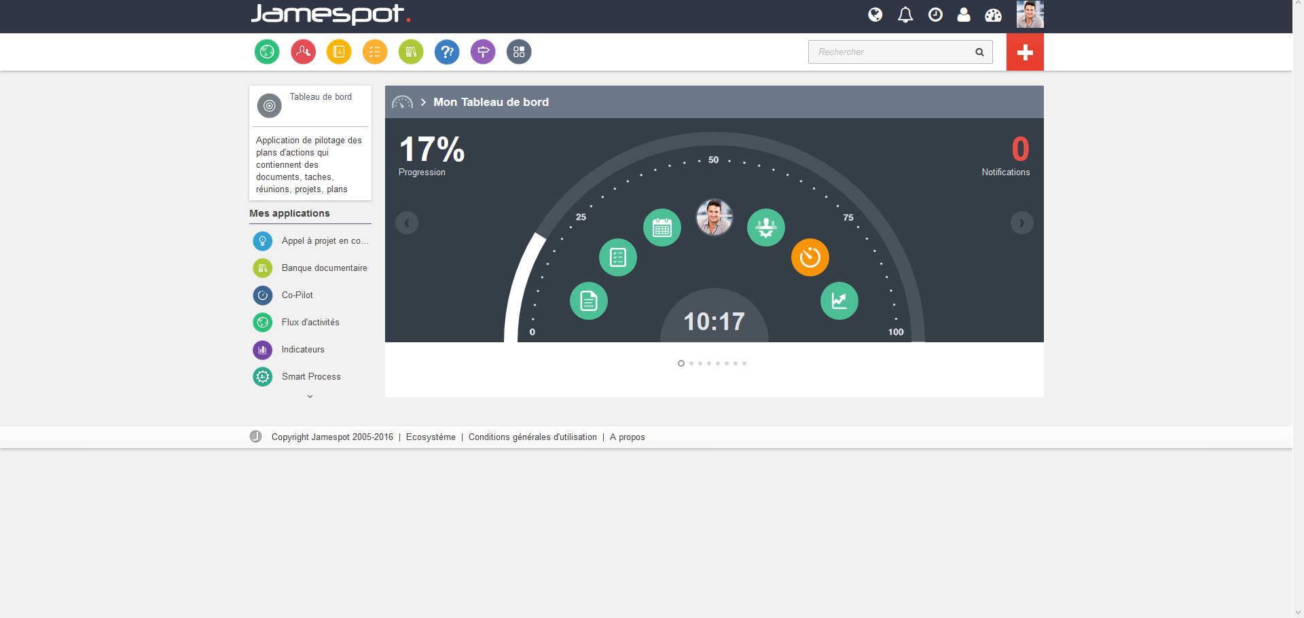Select the chart growth icon on gauge
The height and width of the screenshot is (618, 1304).
(x=839, y=301)
